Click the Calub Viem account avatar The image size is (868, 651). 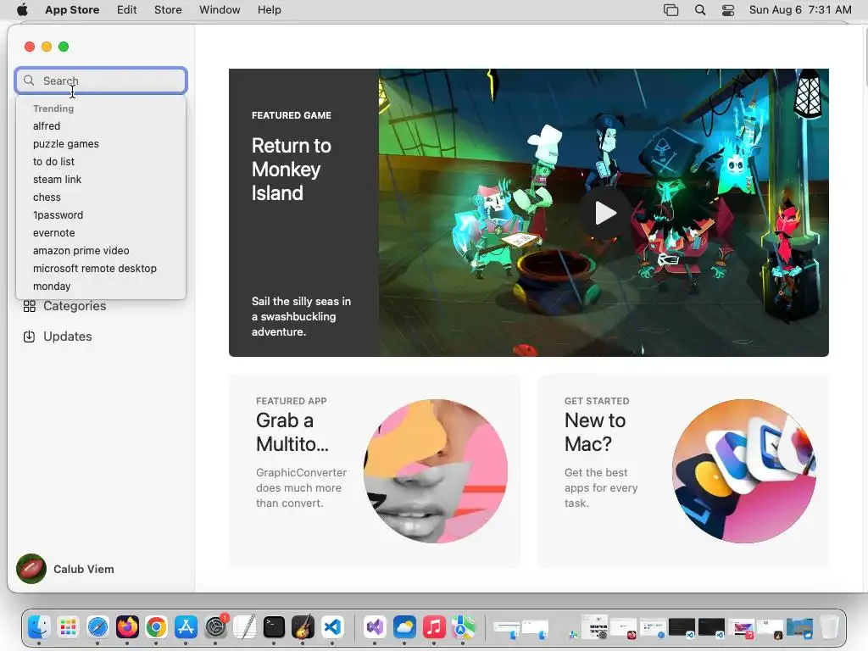click(31, 569)
